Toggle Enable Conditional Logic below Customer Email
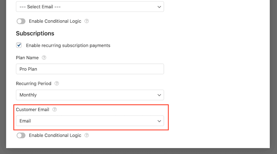Image resolution: width=277 pixels, height=154 pixels. [21, 135]
